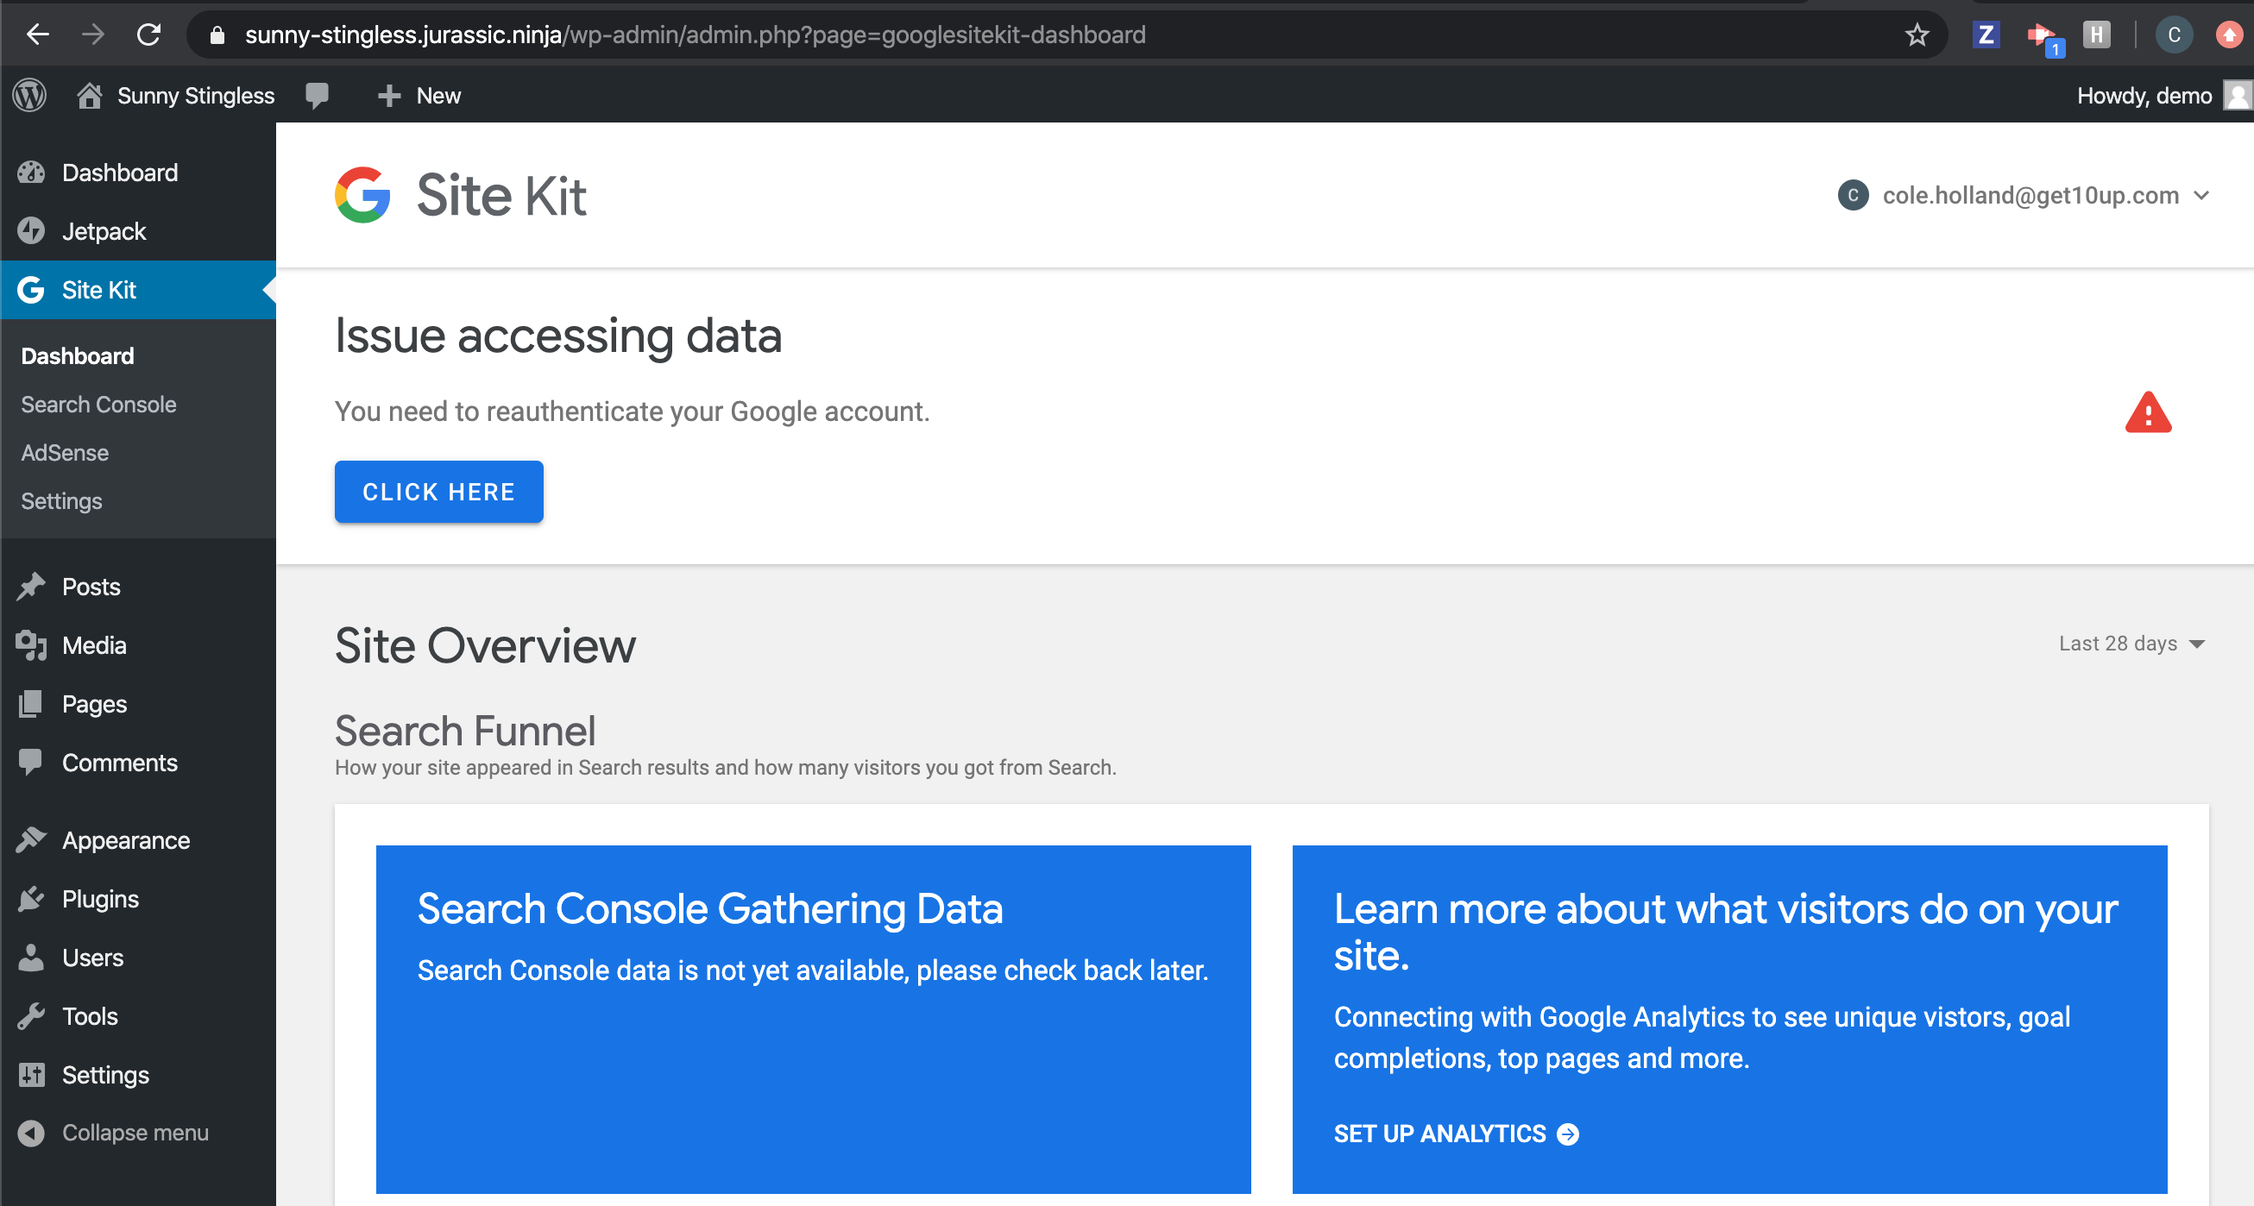Open the Chrome profile avatar C
2254x1206 pixels.
2175,35
